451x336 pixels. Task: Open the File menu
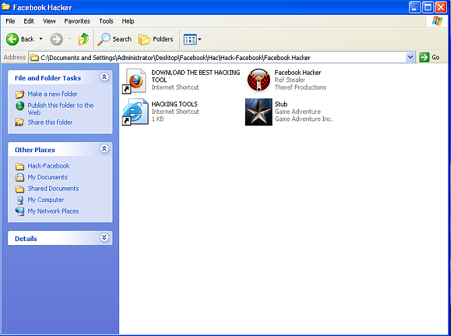(x=10, y=21)
